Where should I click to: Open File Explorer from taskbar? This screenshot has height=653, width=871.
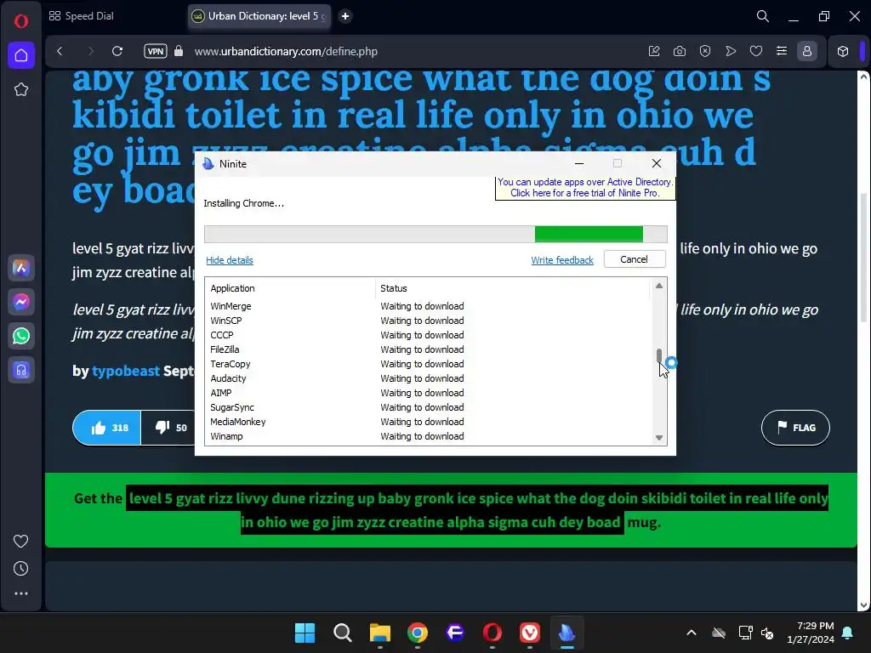pyautogui.click(x=380, y=633)
